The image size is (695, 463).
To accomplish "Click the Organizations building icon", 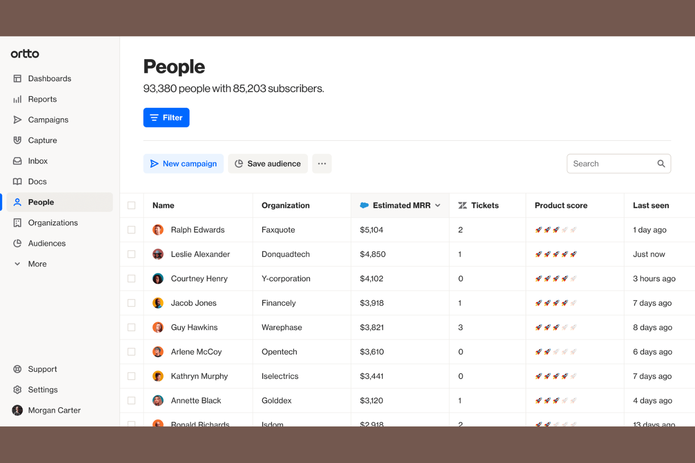I will 17,223.
